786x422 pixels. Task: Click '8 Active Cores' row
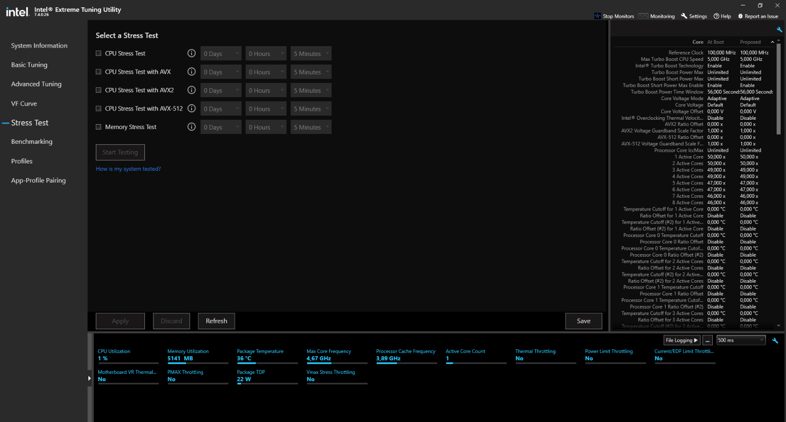(x=694, y=203)
